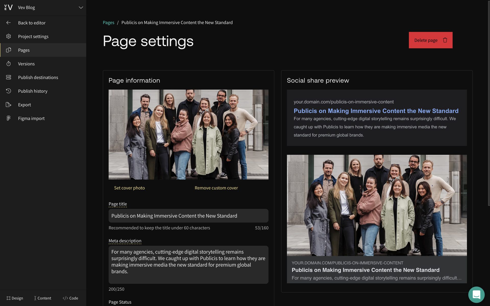Expand the Vev Blog project dropdown chevron

(81, 7)
